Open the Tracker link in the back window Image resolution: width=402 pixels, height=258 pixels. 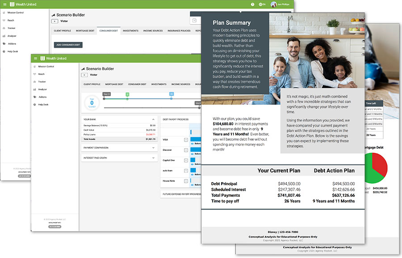tap(11, 28)
